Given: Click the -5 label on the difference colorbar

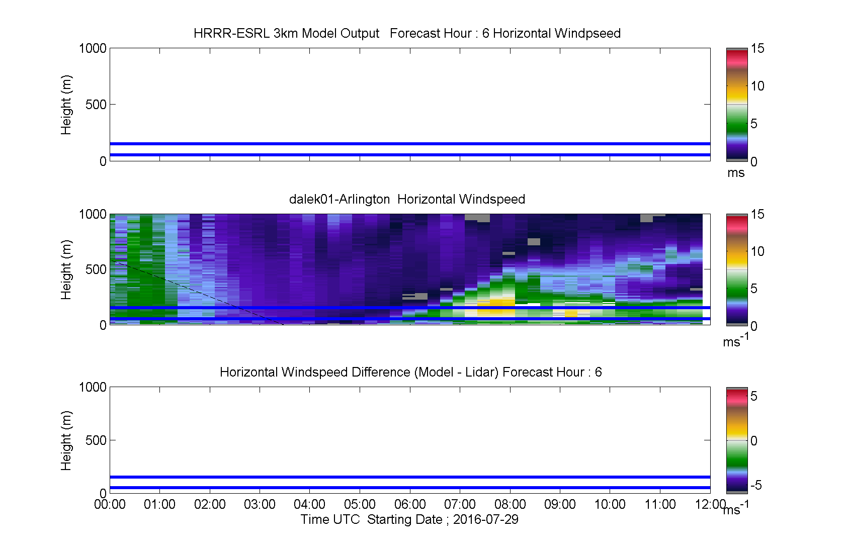Looking at the screenshot, I should tap(756, 485).
